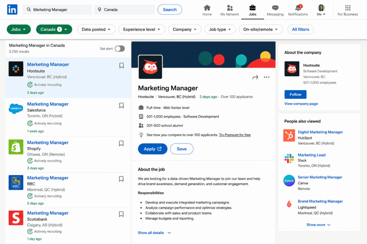Image resolution: width=367 pixels, height=244 pixels.
Task: Click the Marketing Manager search field
Action: (57, 10)
